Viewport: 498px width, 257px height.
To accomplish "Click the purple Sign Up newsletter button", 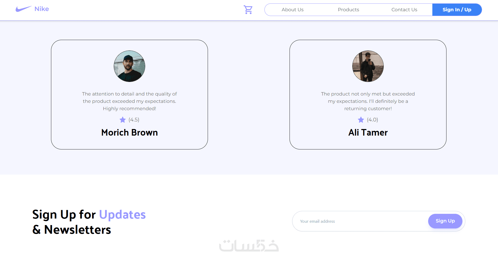I will pos(445,221).
